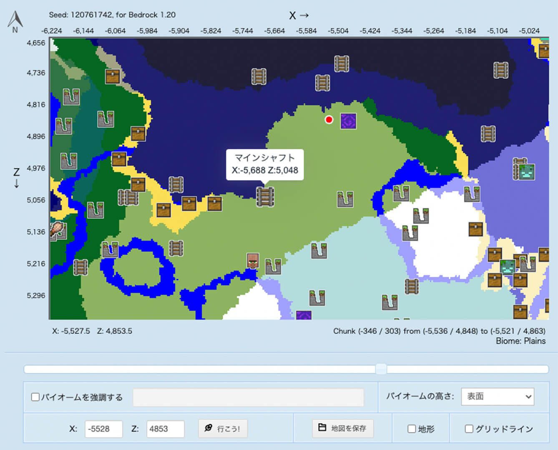Select the topmost treasure chest in the left forest
Viewport: 558px width, 450px height.
pos(113,77)
